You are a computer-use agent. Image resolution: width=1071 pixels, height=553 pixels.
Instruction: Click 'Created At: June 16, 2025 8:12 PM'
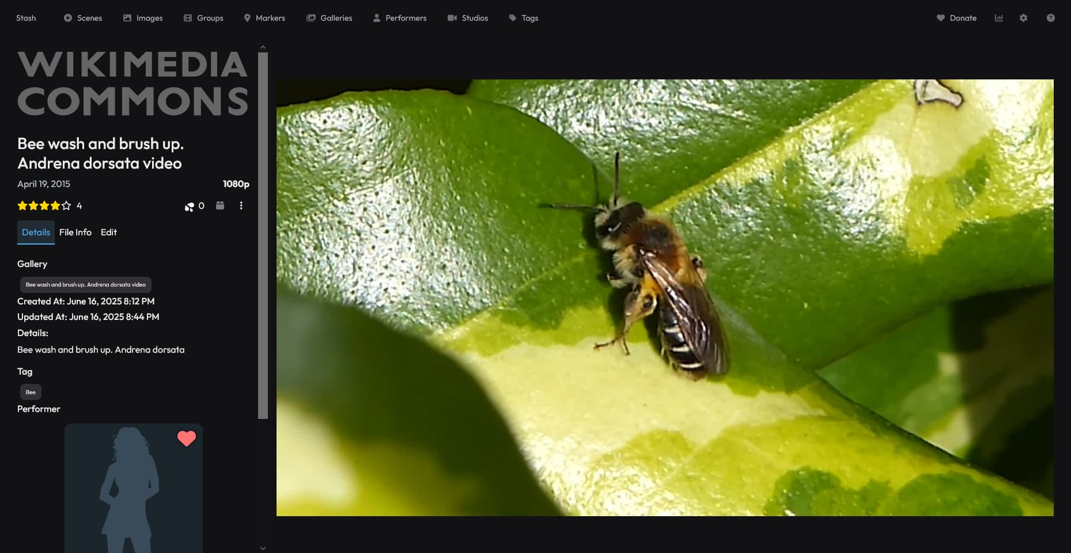pos(86,301)
